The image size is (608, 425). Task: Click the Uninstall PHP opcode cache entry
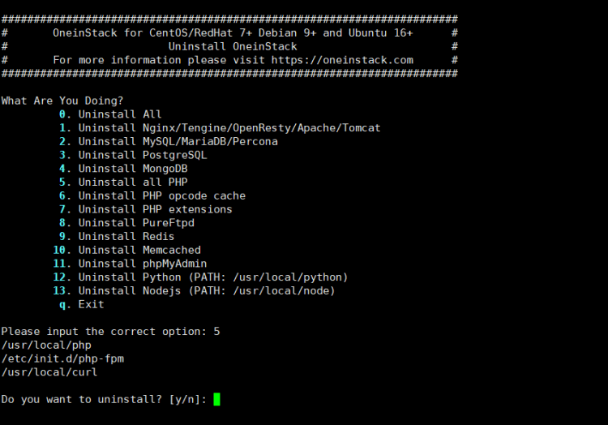click(152, 195)
